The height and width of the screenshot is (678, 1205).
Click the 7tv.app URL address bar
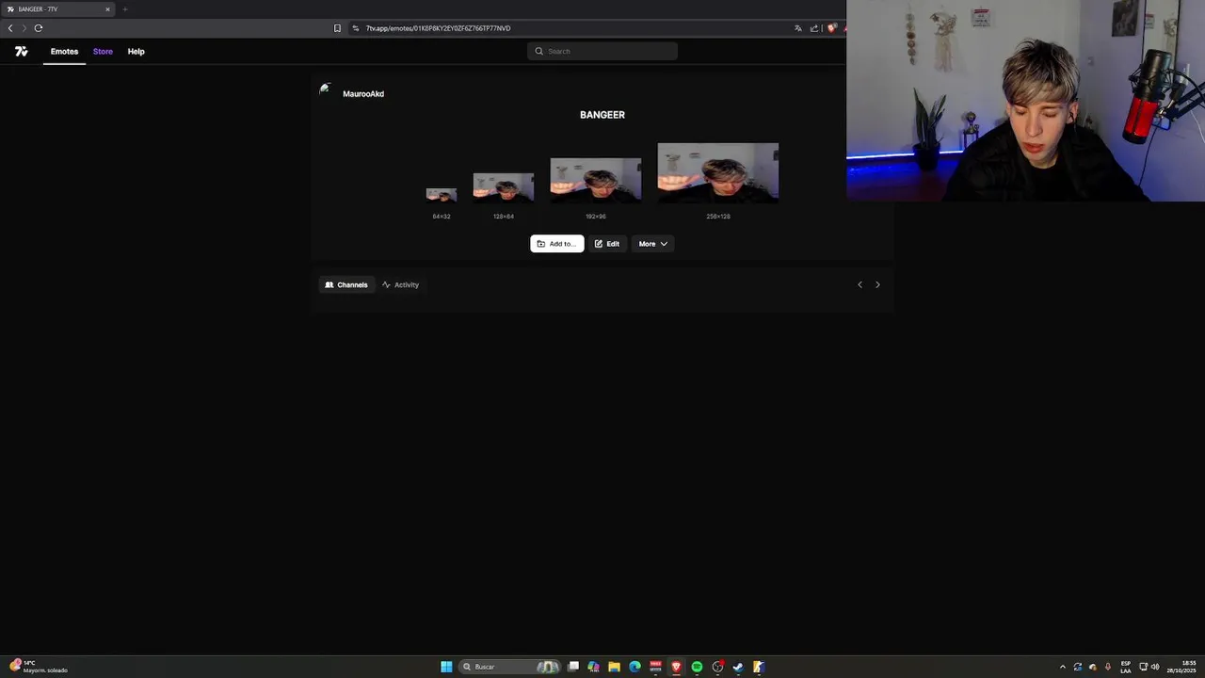click(574, 28)
